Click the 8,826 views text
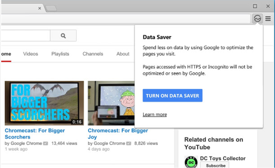 click(x=146, y=143)
